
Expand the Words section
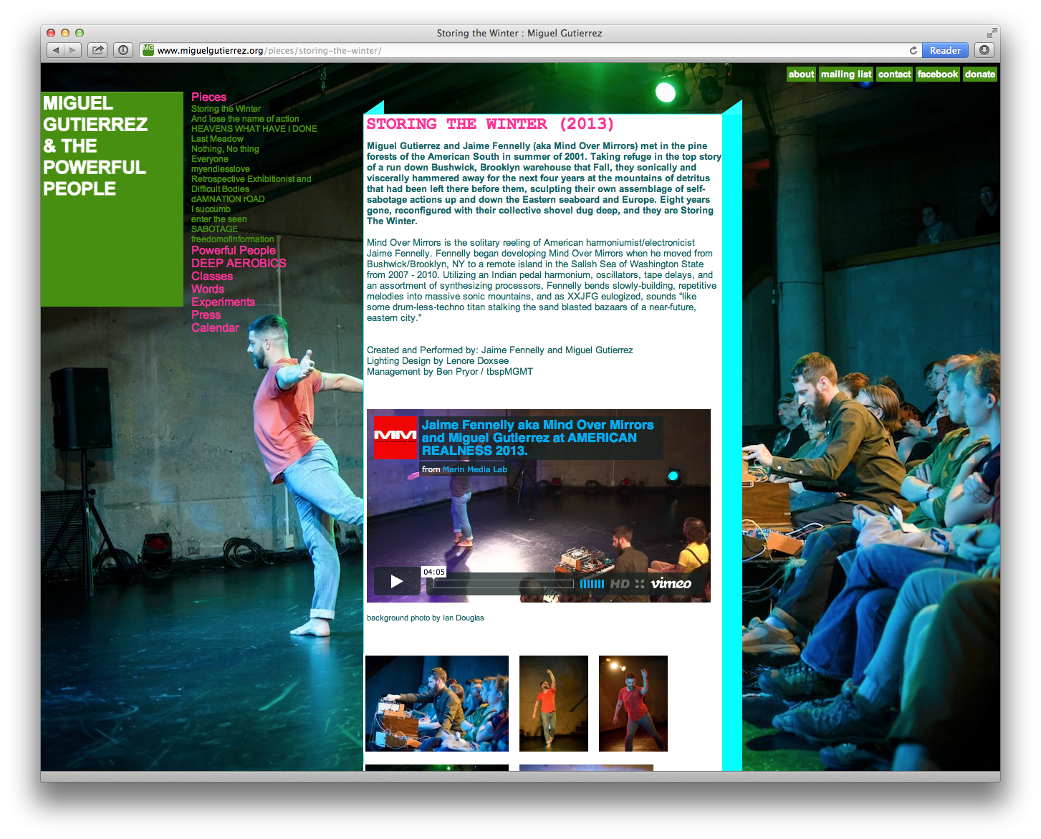[208, 289]
